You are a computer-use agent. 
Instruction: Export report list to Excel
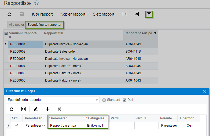click(x=137, y=14)
